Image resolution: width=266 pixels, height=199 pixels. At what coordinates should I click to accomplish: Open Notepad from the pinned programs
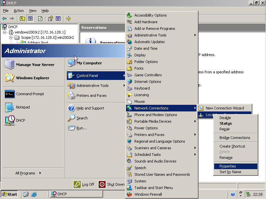[x=23, y=107]
